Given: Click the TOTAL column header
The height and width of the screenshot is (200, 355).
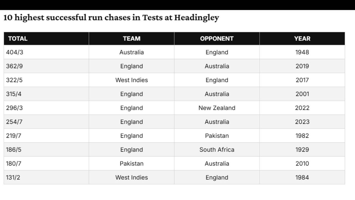Looking at the screenshot, I should click(x=46, y=39).
